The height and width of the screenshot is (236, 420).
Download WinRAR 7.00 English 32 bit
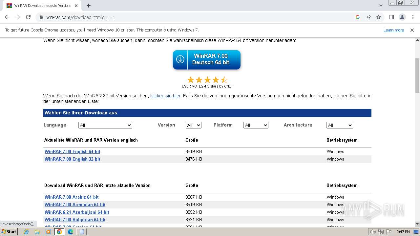click(72, 159)
